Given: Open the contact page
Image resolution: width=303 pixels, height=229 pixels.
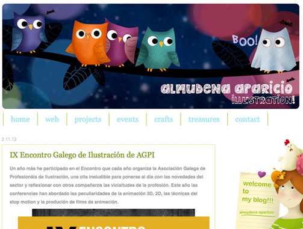Looking at the screenshot, I should coord(248,119).
